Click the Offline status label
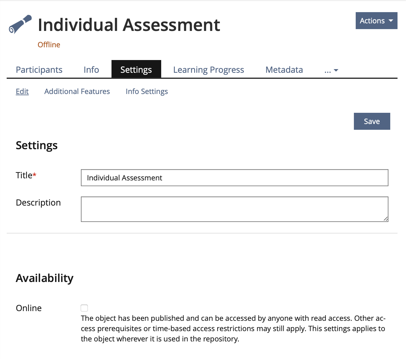The height and width of the screenshot is (359, 406). pos(49,45)
